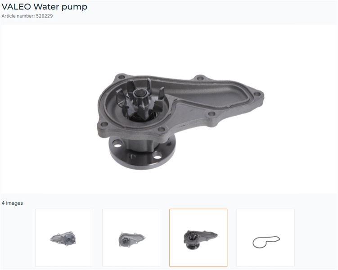338x270 pixels.
Task: Click the top-left bolt hole of pump housing
Action: 122,76
